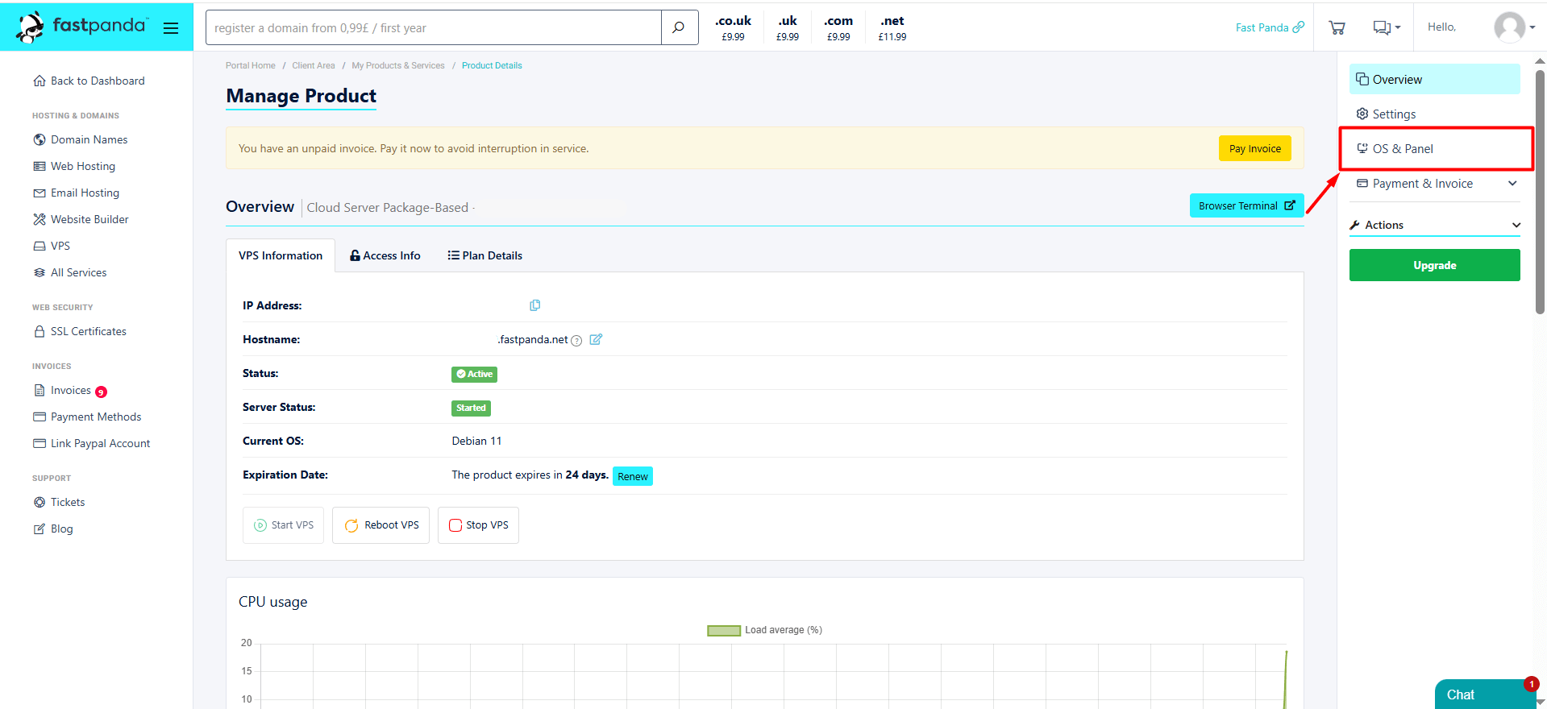Expand the Actions section
The image size is (1547, 709).
click(x=1435, y=225)
